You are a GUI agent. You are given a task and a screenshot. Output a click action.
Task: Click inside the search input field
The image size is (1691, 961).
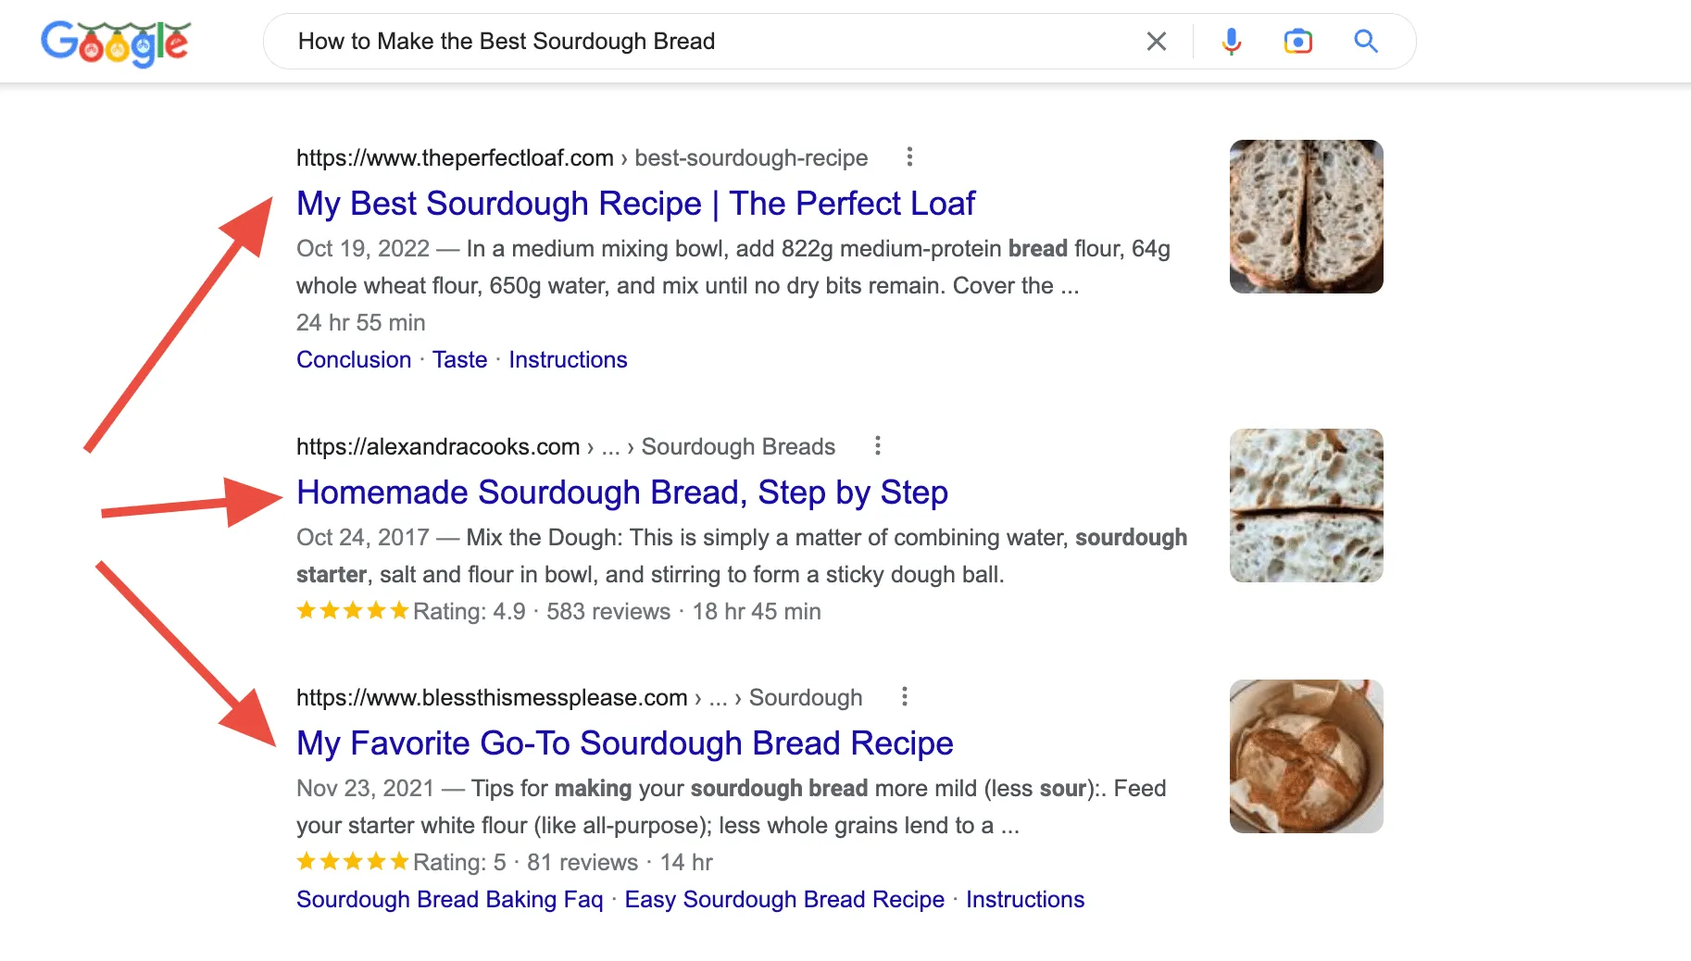click(x=648, y=41)
